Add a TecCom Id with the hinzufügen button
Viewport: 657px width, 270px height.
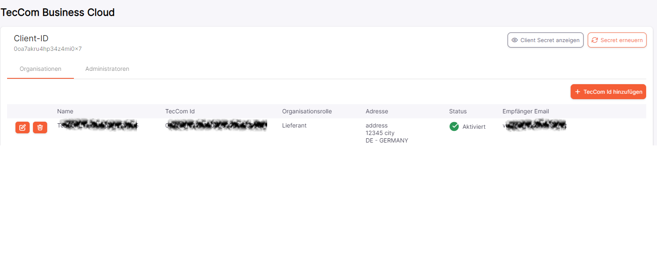(x=608, y=92)
